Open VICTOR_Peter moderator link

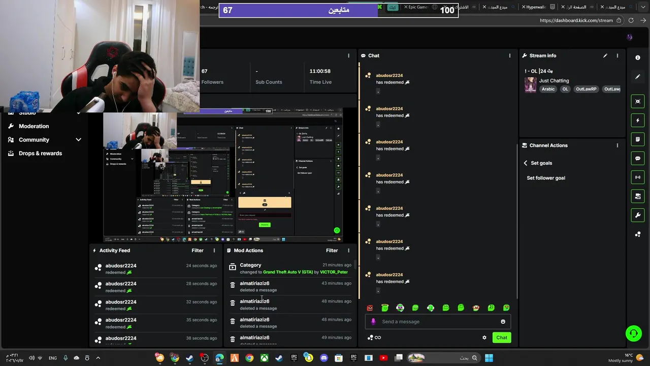pos(334,272)
